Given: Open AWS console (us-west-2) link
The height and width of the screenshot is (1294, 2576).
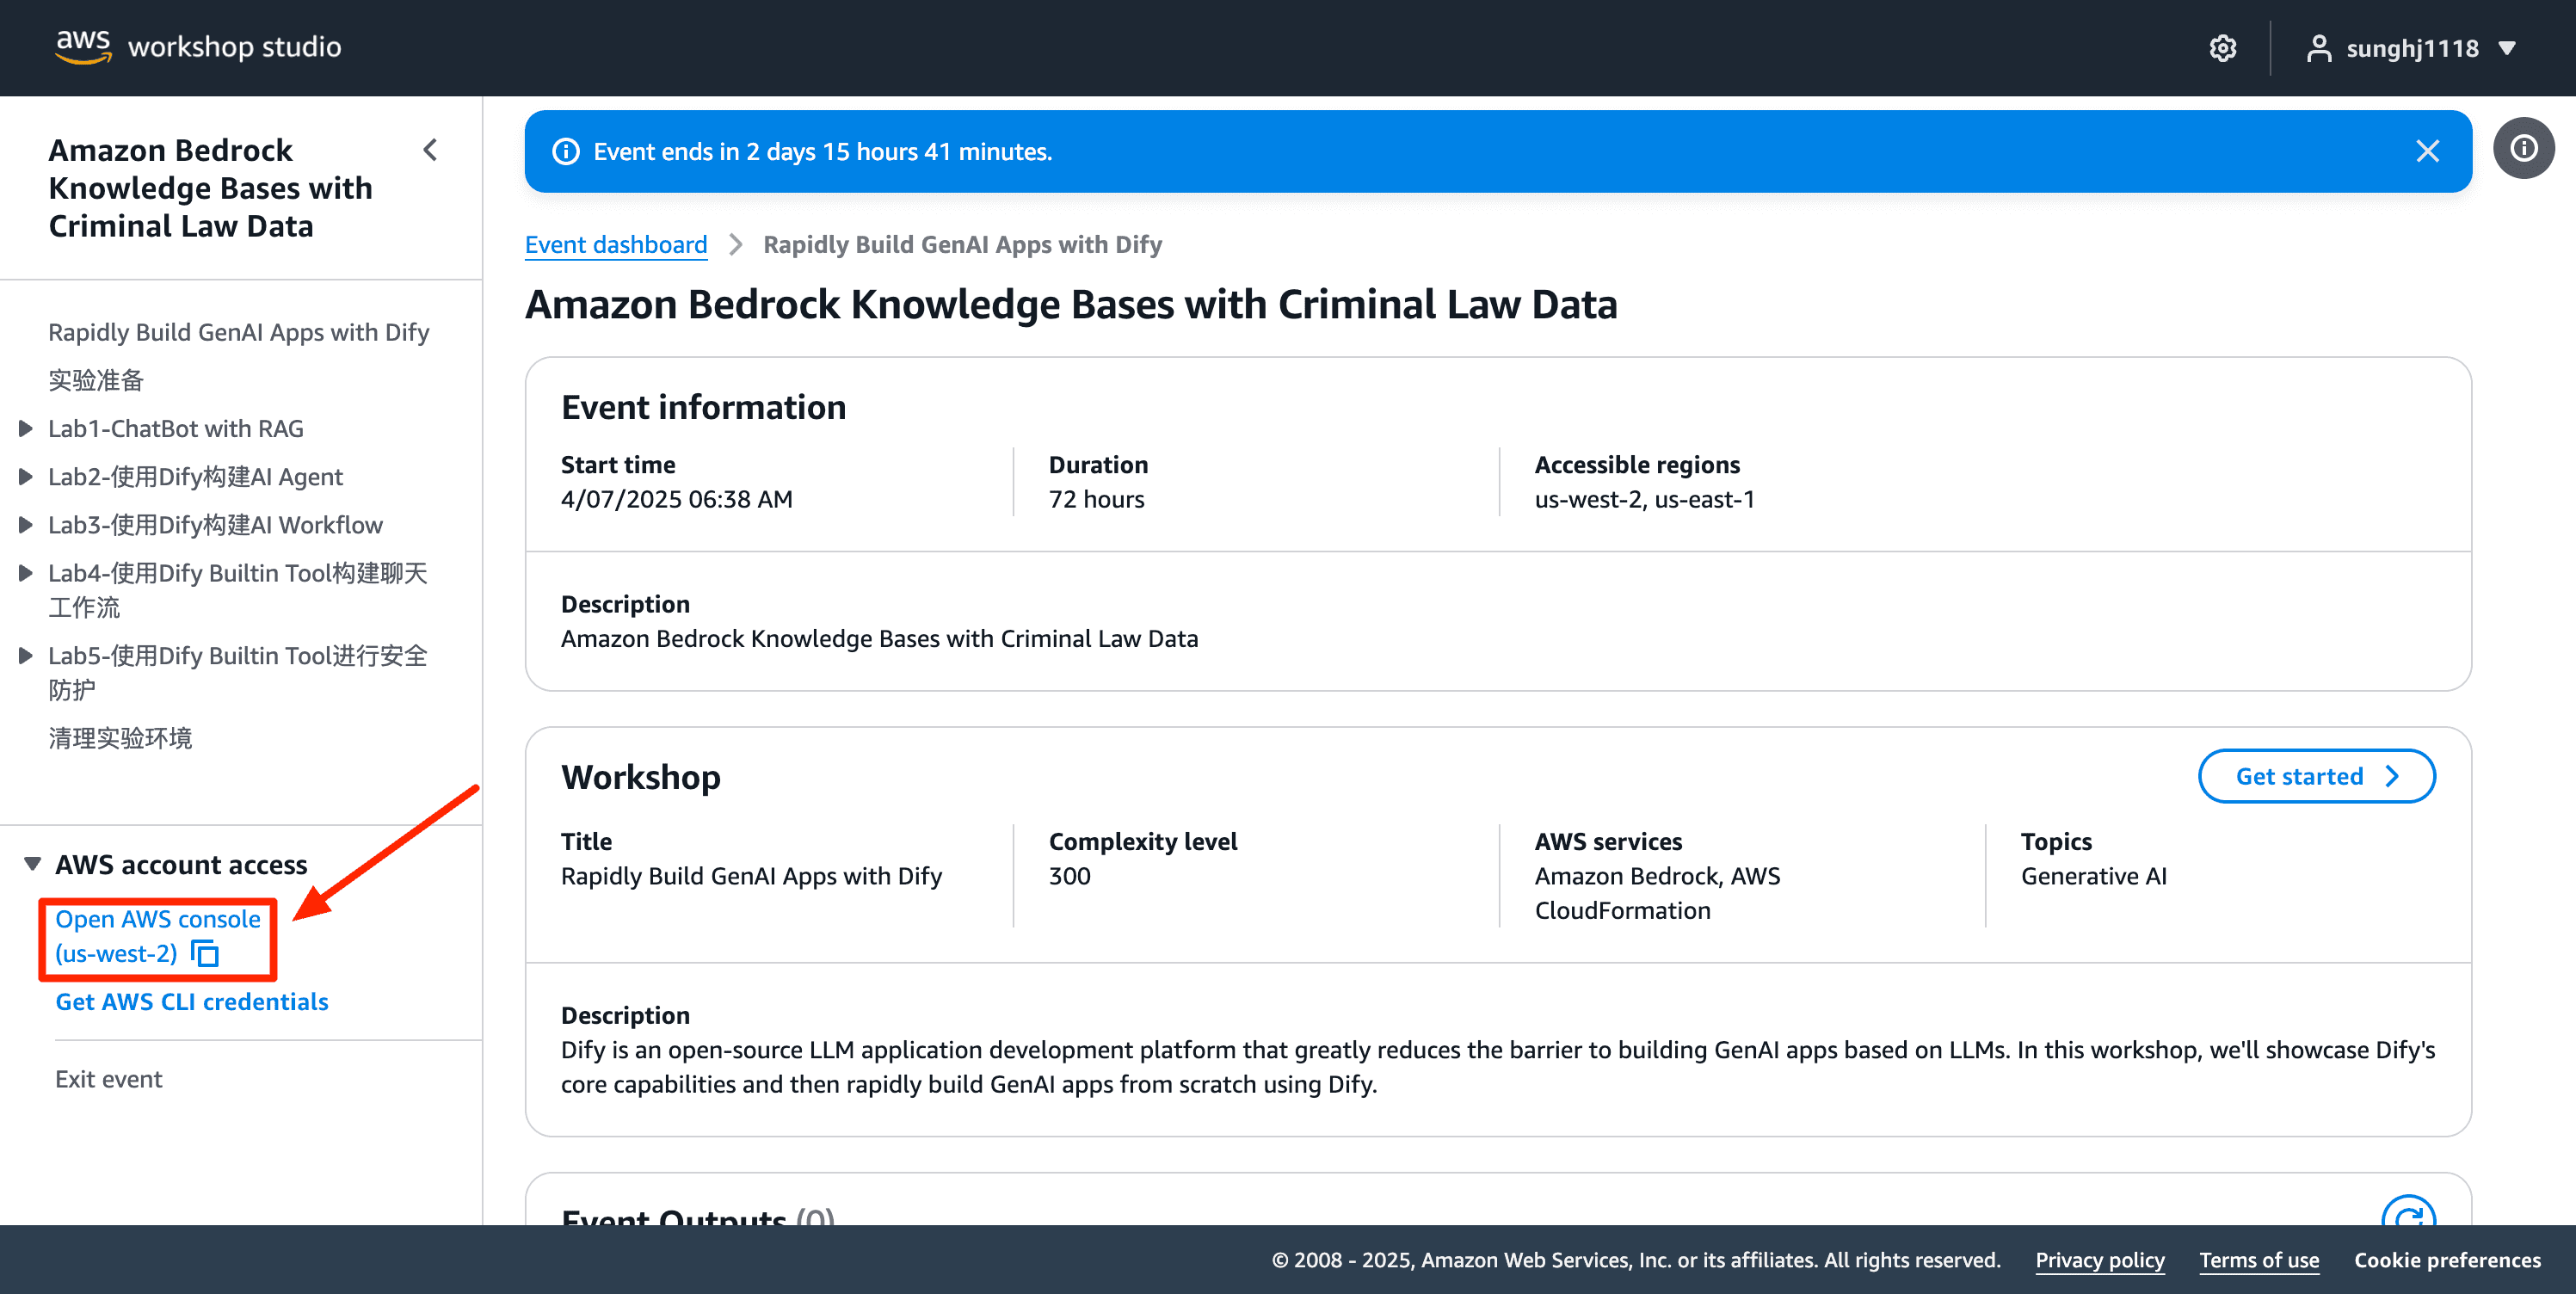Looking at the screenshot, I should click(157, 920).
